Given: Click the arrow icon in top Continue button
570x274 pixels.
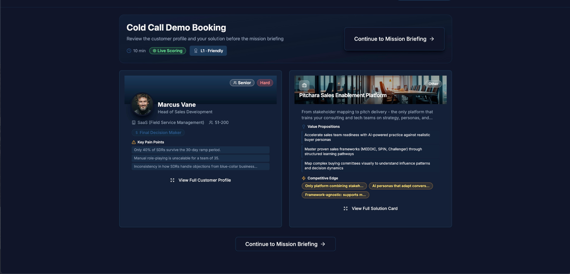Looking at the screenshot, I should [x=432, y=39].
